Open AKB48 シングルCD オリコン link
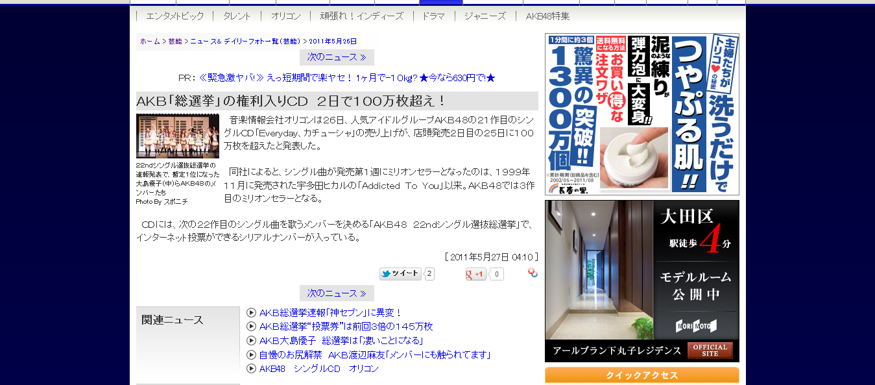The image size is (875, 385). click(x=319, y=369)
